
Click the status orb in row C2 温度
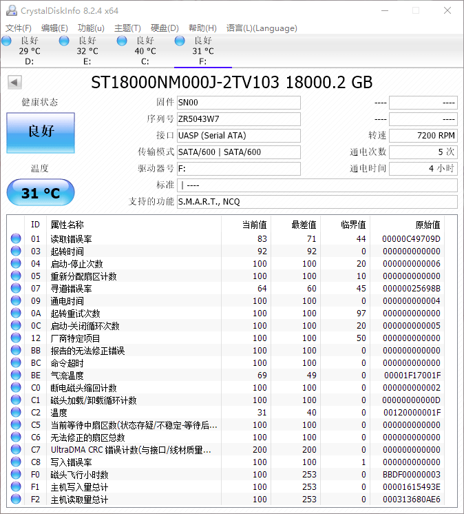click(x=16, y=412)
